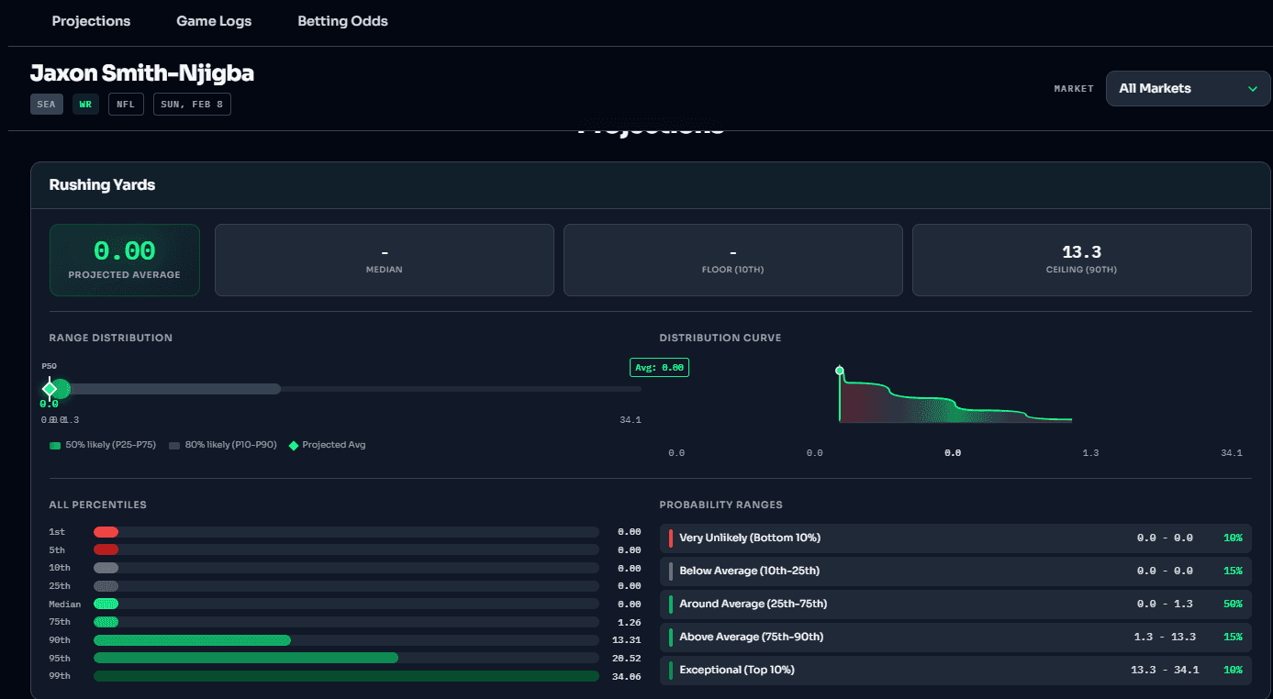
Task: Click the Ceiling (90th) stat card
Action: tap(1081, 260)
